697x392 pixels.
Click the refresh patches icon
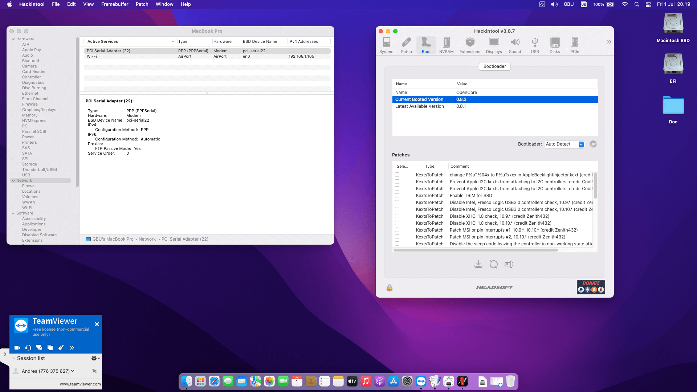pos(494,264)
